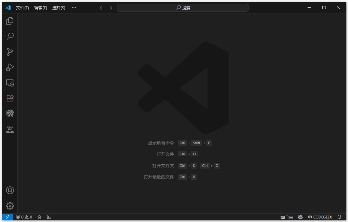This screenshot has height=222, width=348.
Task: Open the Run and Debug view
Action: point(10,67)
